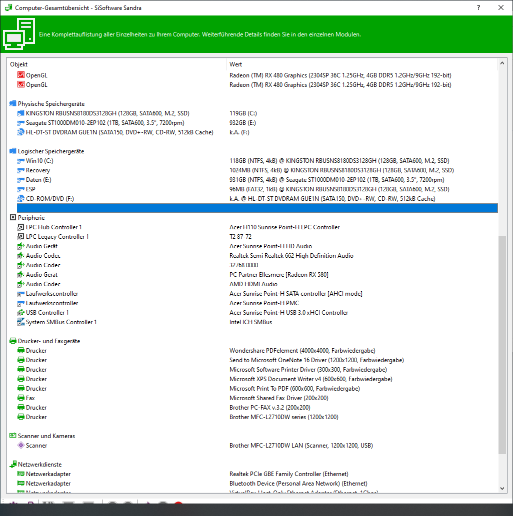This screenshot has width=513, height=516.
Task: Click the USB Controller 1 icon
Action: tap(21, 313)
